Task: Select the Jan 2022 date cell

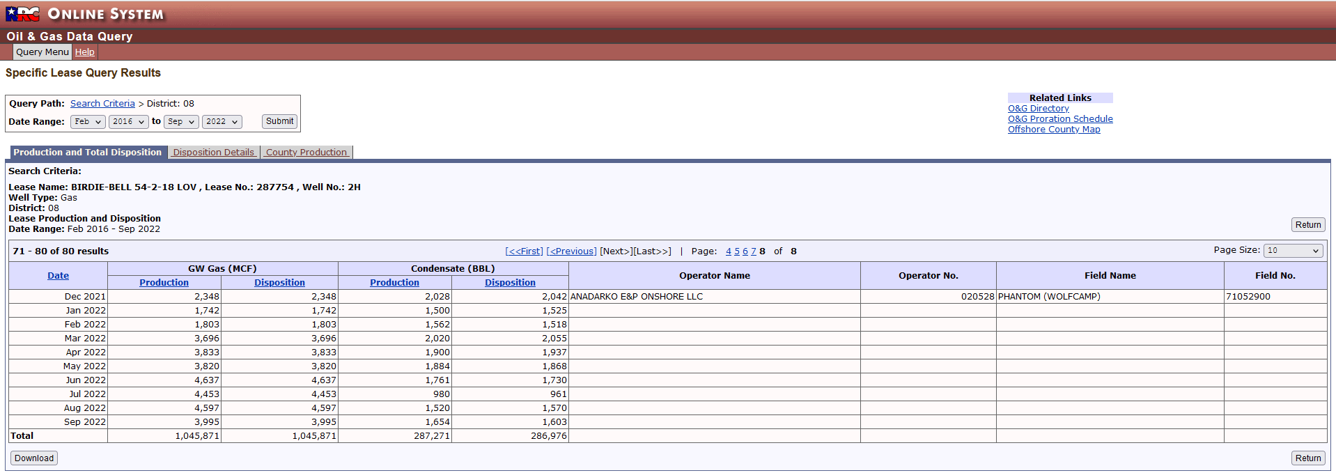Action: (x=59, y=311)
